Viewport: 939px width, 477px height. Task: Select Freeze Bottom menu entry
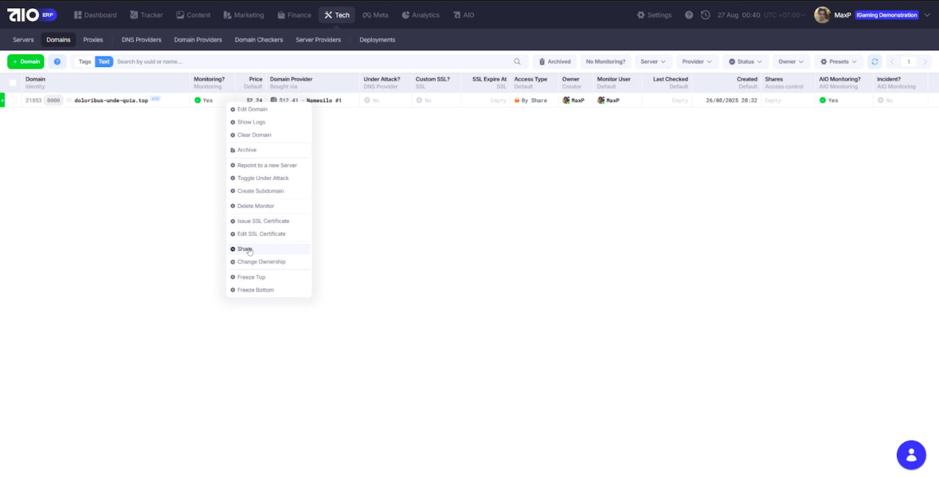coord(269,290)
